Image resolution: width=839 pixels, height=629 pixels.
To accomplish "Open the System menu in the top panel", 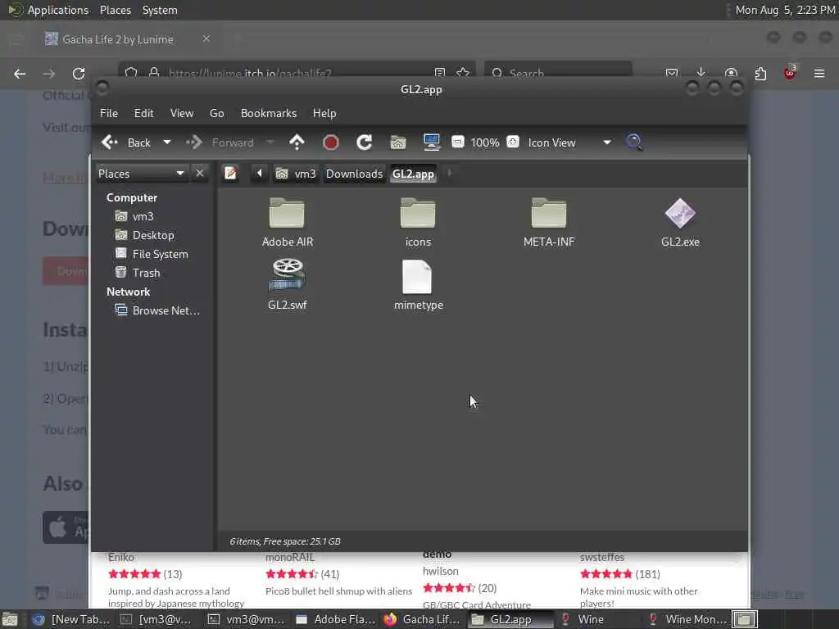I will (160, 10).
